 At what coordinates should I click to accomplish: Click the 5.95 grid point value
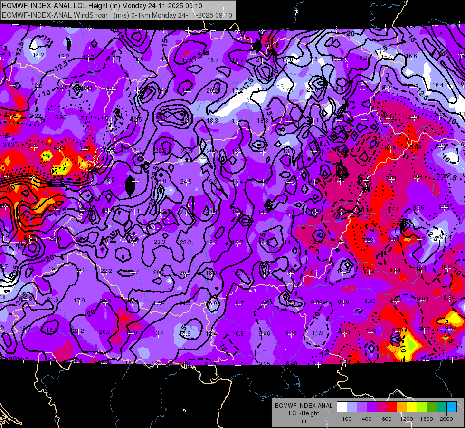[x=60, y=117]
